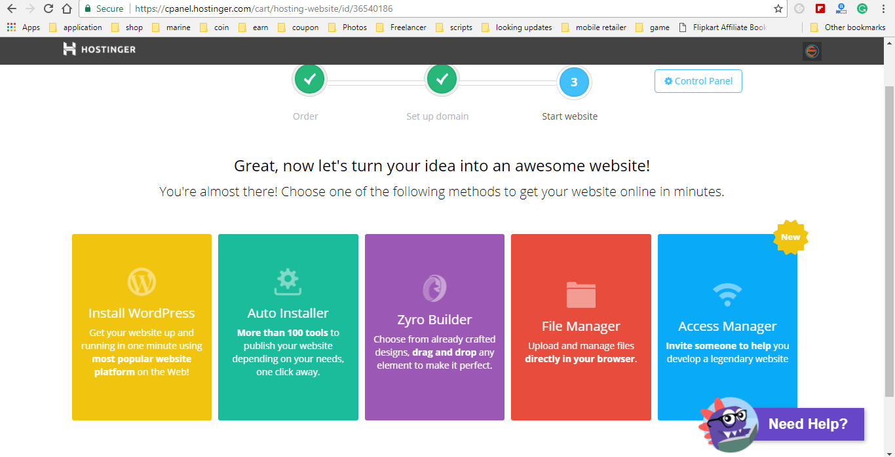Open the marine bookmarks folder

click(x=171, y=27)
